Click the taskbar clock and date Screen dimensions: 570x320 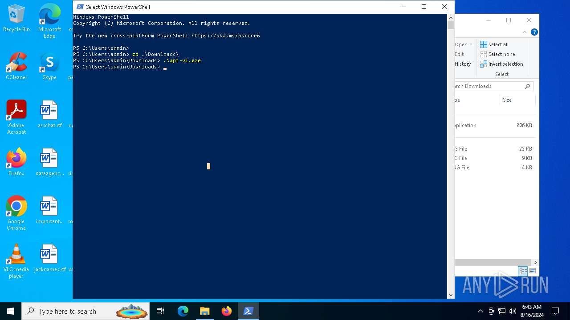point(532,311)
